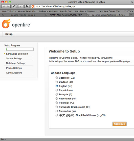Close the apache friends - xampp tab

click(3, 15)
